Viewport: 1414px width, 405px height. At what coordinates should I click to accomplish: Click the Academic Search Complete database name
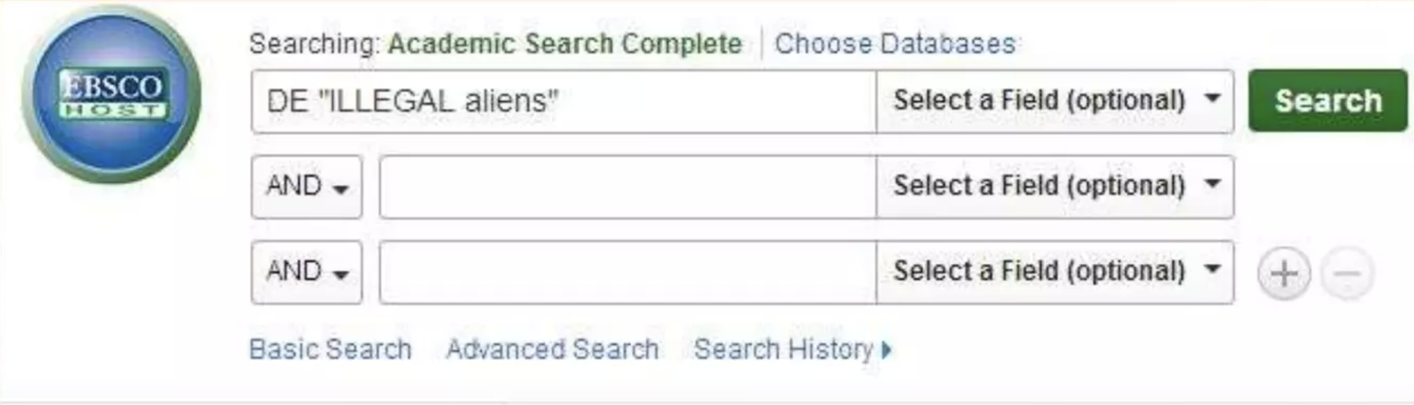pyautogui.click(x=564, y=44)
